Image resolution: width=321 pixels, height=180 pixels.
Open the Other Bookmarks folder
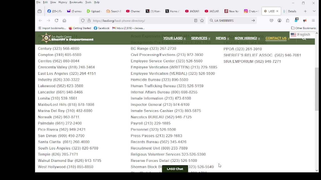click(303, 28)
